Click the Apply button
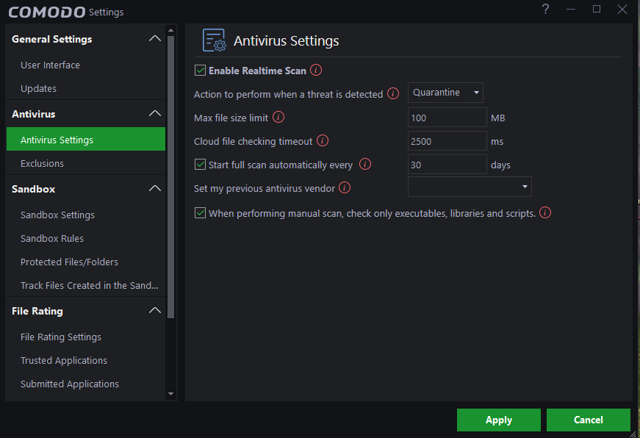This screenshot has height=438, width=640. [499, 420]
